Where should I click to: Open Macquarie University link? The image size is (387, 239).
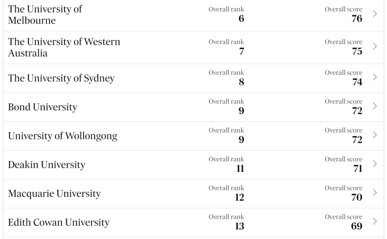54,194
